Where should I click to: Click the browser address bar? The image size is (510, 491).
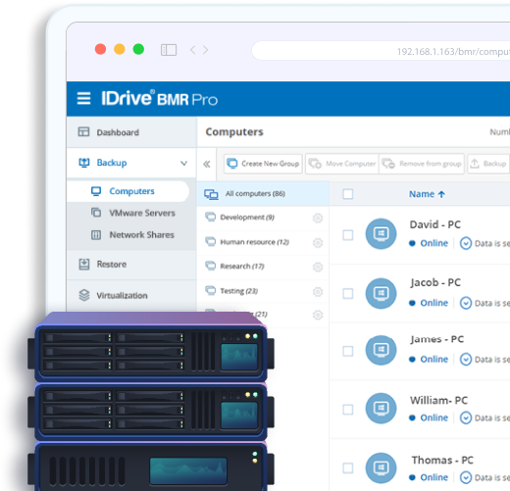(381, 51)
